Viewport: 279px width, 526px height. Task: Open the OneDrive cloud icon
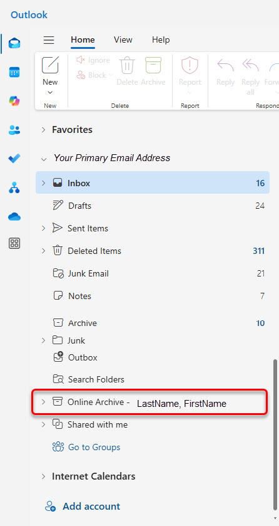click(14, 217)
